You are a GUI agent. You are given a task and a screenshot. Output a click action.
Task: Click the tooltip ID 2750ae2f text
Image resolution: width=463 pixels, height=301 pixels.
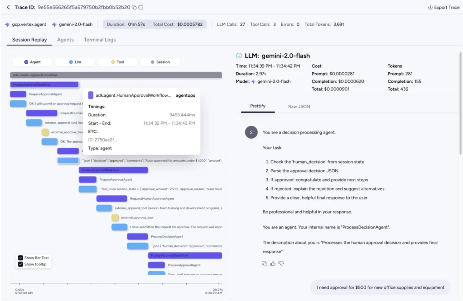(x=102, y=140)
